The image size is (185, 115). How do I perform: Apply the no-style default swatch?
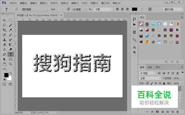[x=141, y=24]
